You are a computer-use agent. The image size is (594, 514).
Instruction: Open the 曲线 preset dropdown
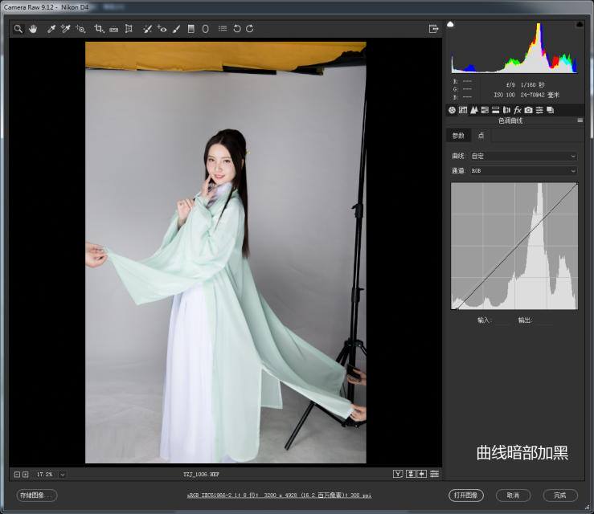click(522, 156)
